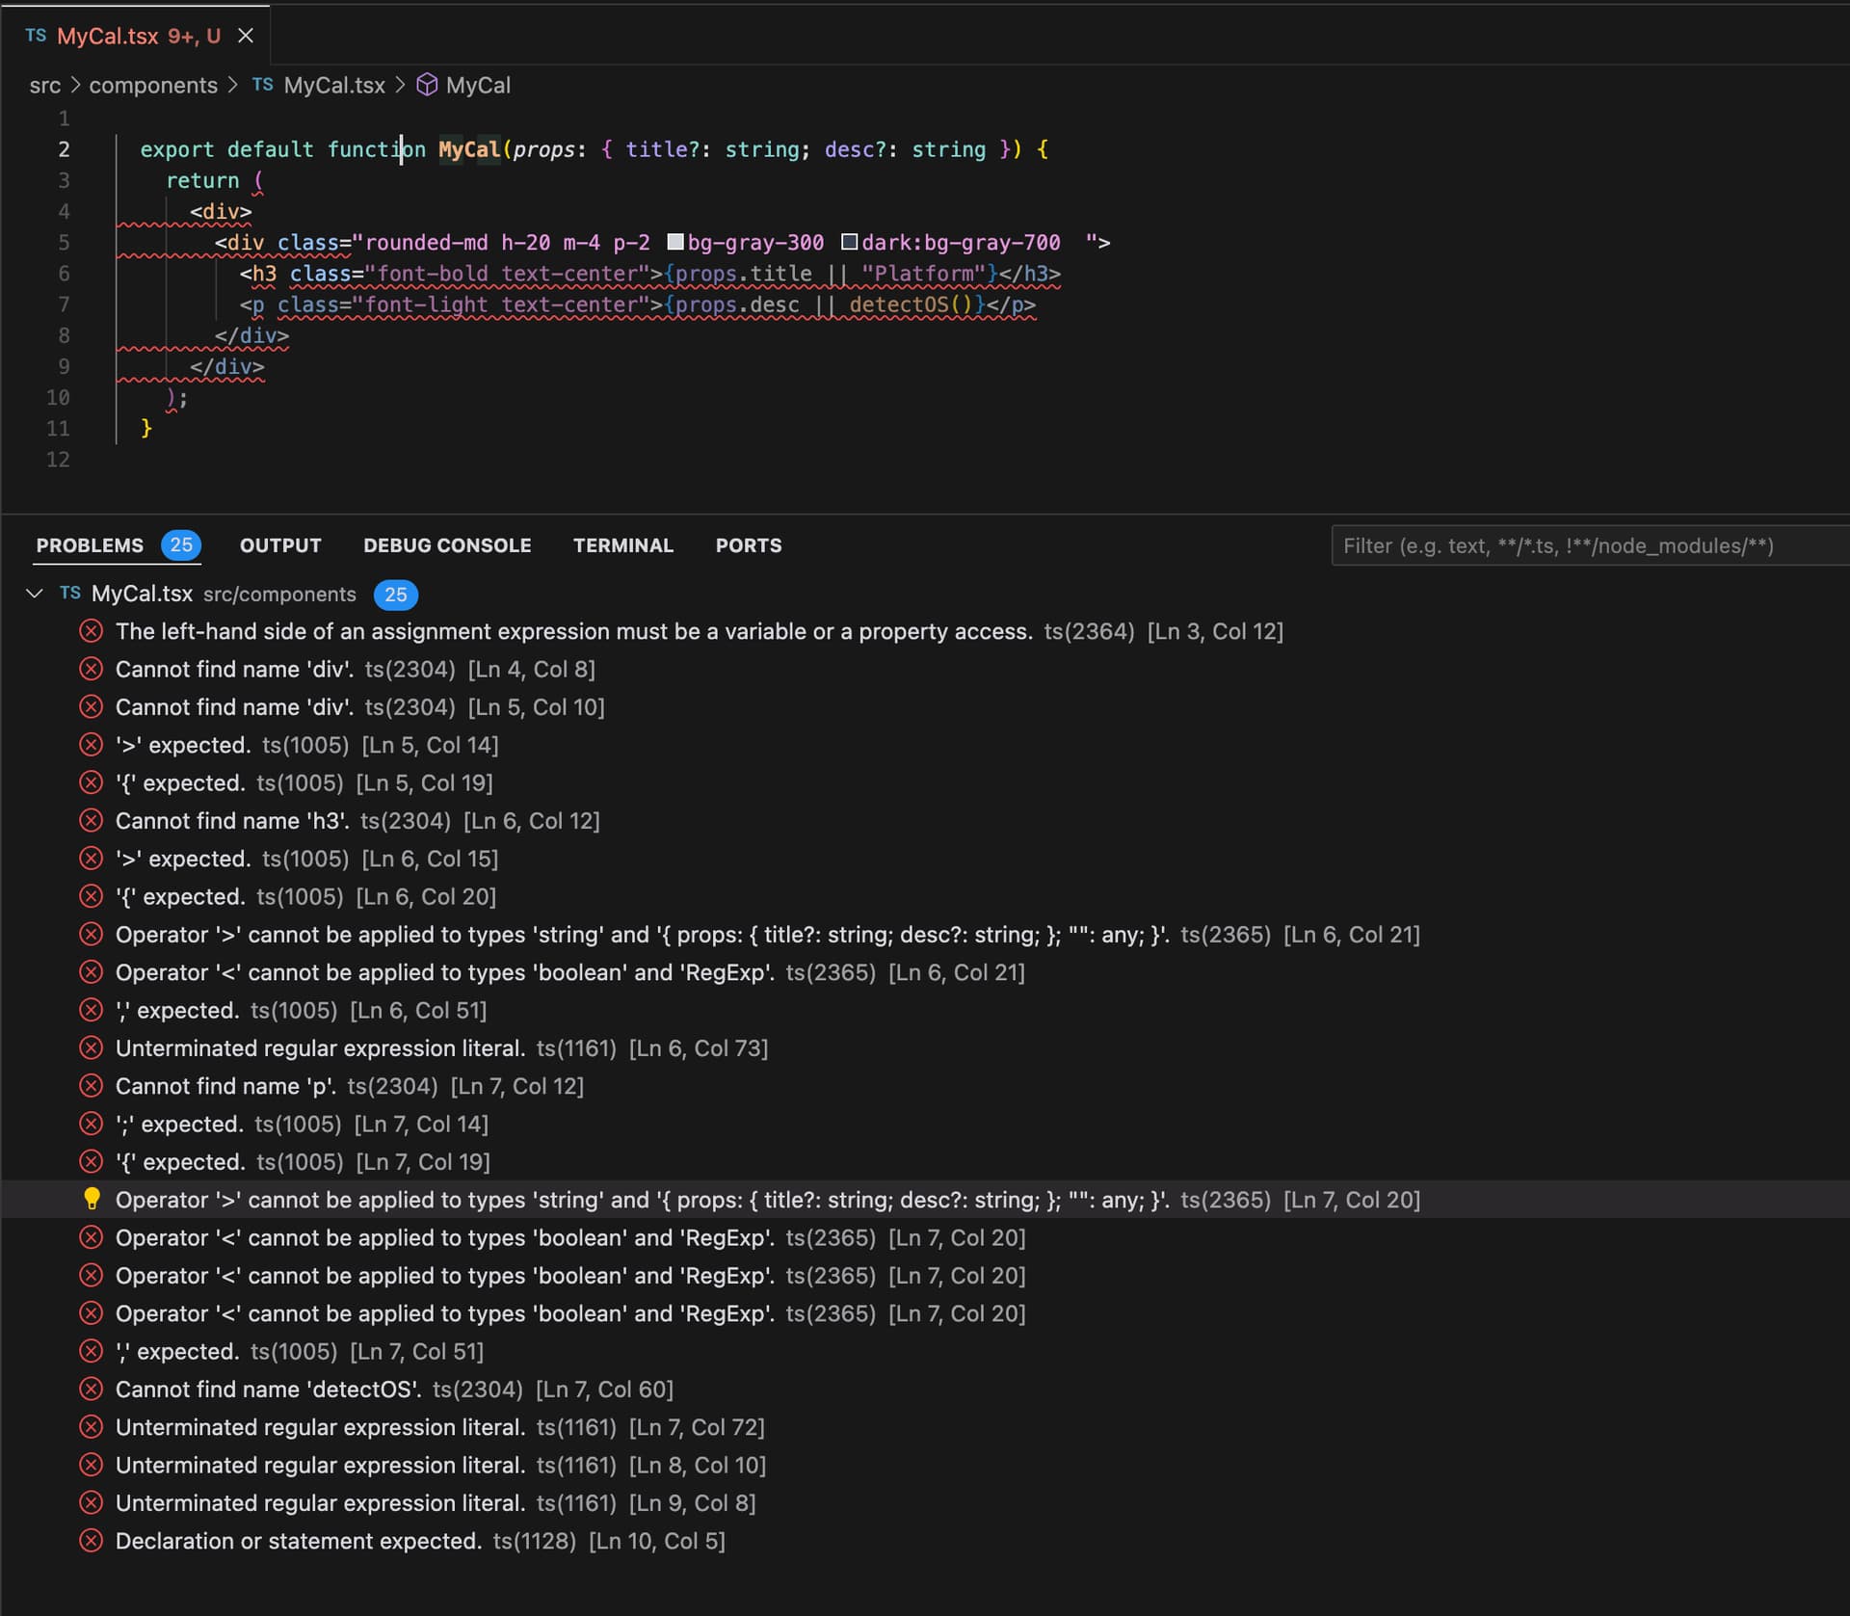Screen dimensions: 1850x1616
Task: Click the TS file icon in the Problems panel
Action: (68, 594)
